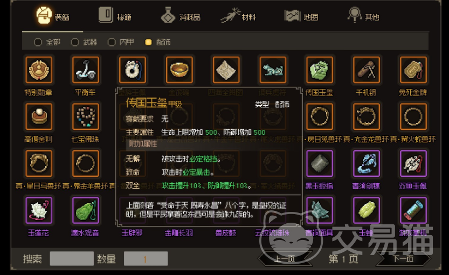
Task: Choose the 滴水观音 jade pendant item
Action: click(86, 210)
